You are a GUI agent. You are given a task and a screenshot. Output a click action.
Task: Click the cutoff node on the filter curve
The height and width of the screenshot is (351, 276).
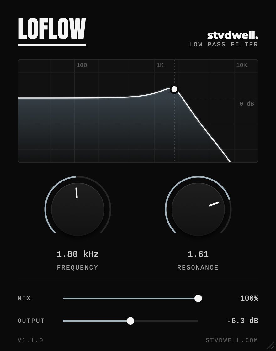coord(174,89)
